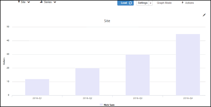Click the Values y-axis title
This screenshot has width=211, height=107.
pyautogui.click(x=4, y=61)
